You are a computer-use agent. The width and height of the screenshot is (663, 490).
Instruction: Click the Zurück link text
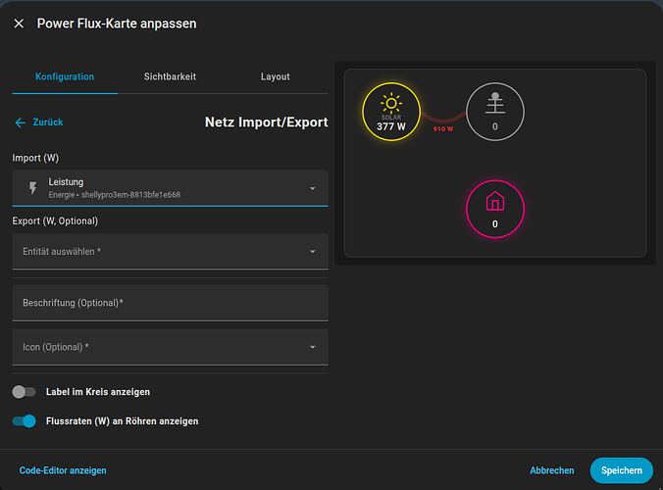click(48, 122)
